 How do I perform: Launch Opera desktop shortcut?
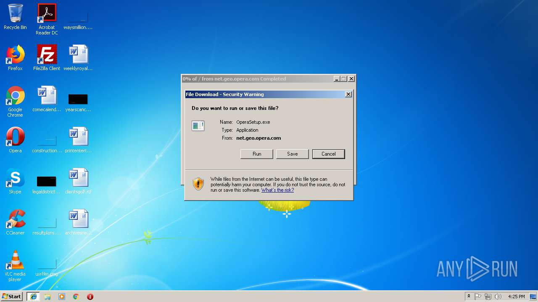[x=15, y=141]
